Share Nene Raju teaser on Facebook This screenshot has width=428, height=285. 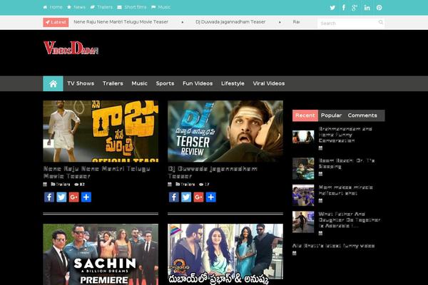tap(49, 197)
